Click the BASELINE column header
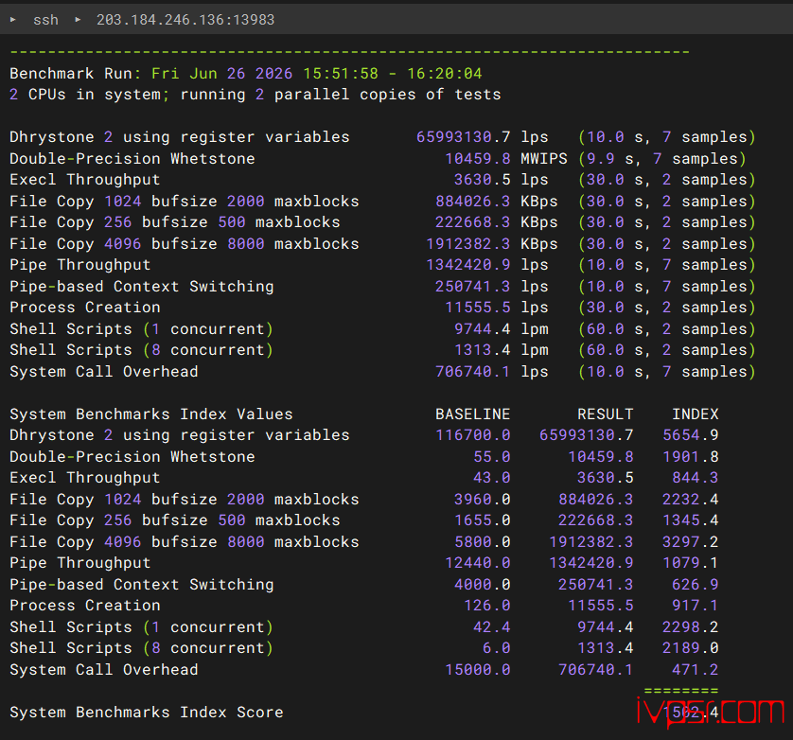The image size is (793, 740). pyautogui.click(x=472, y=414)
